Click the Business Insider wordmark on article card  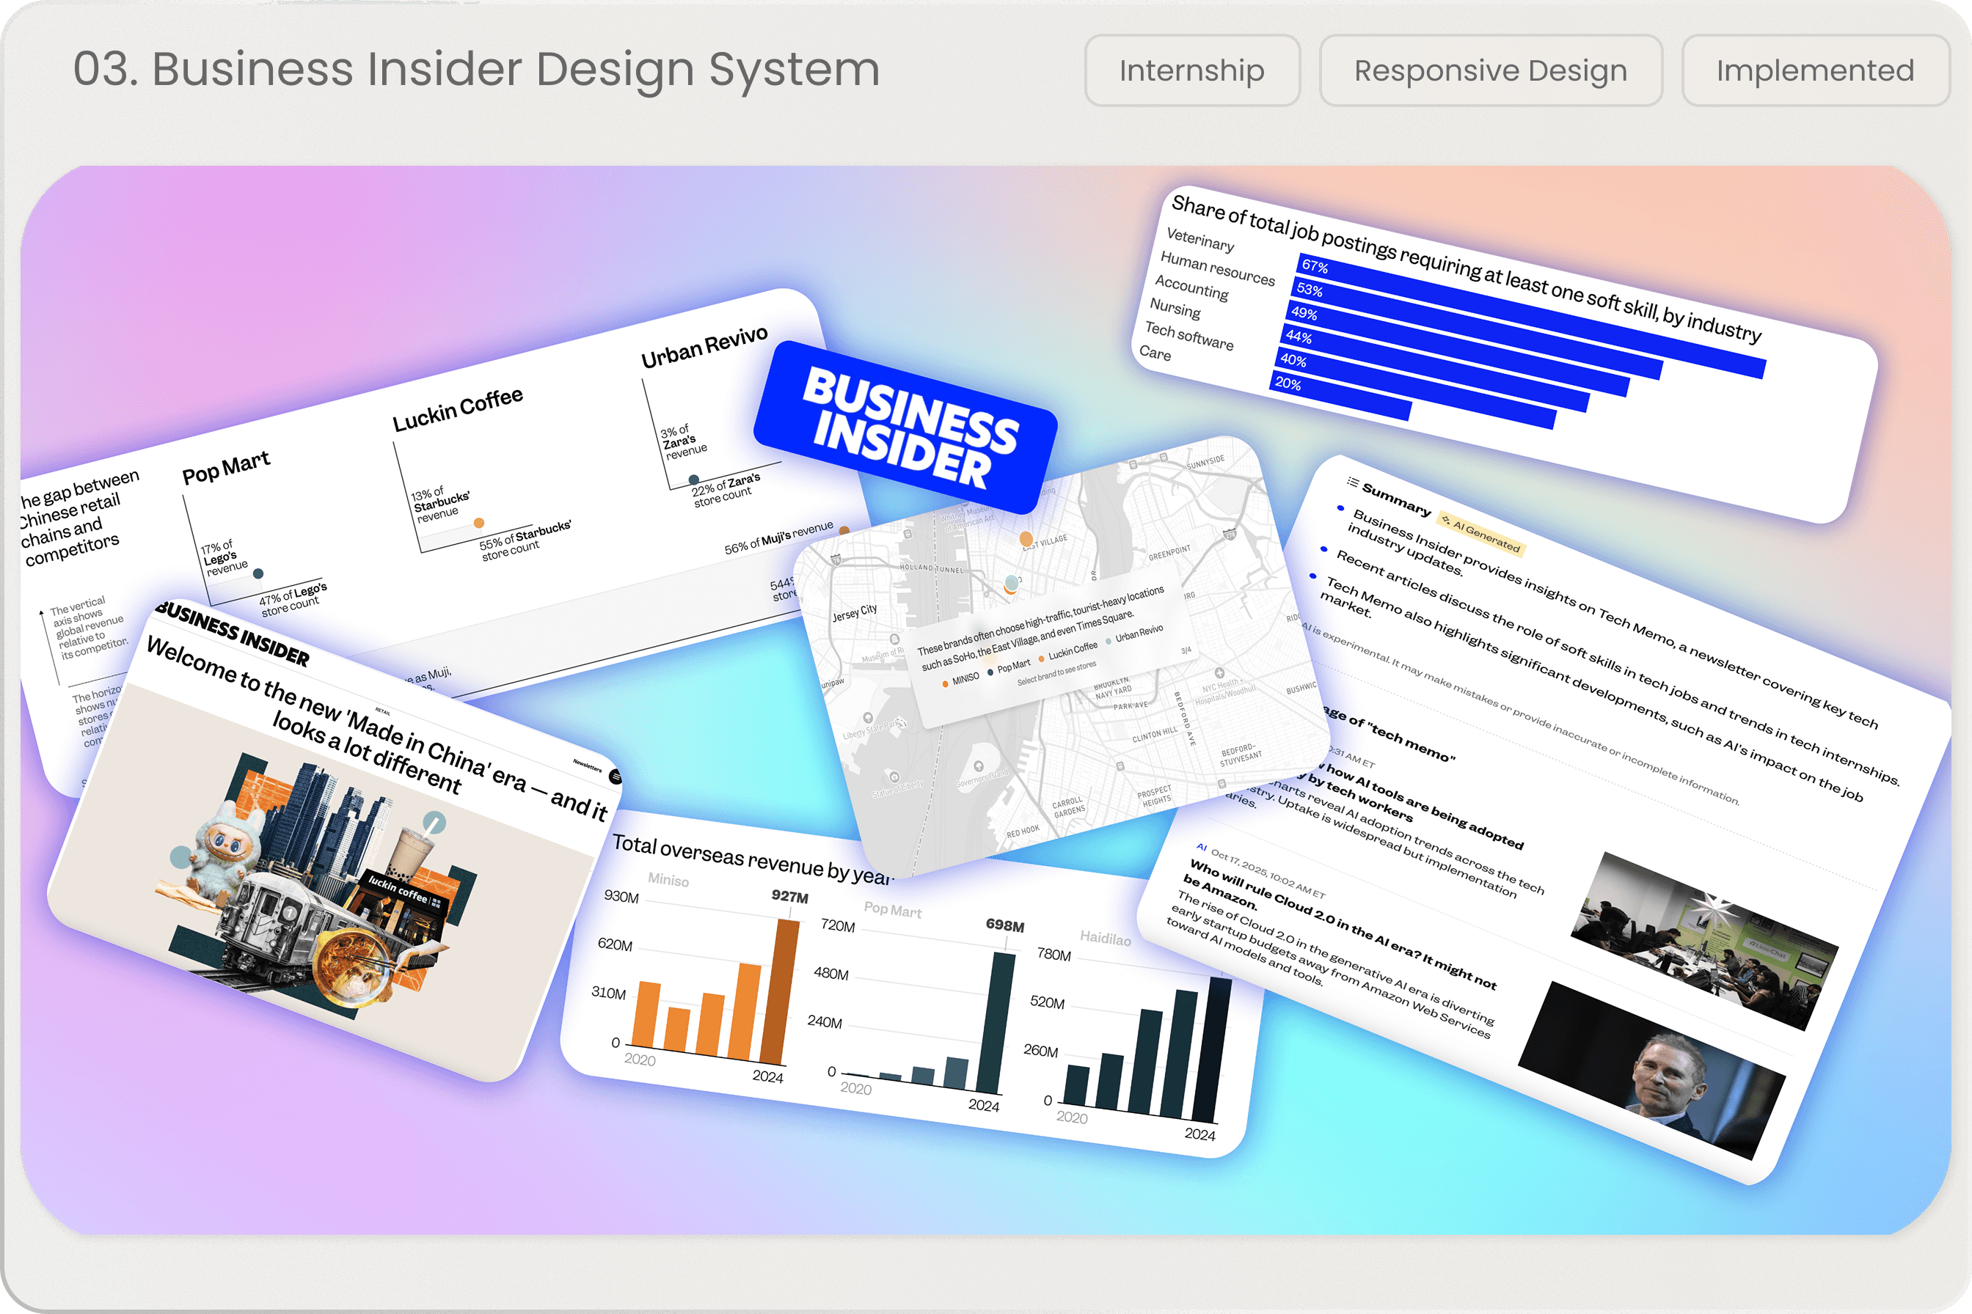click(x=233, y=634)
